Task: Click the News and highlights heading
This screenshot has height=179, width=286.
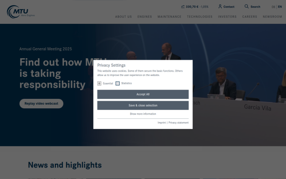Action: [65, 165]
